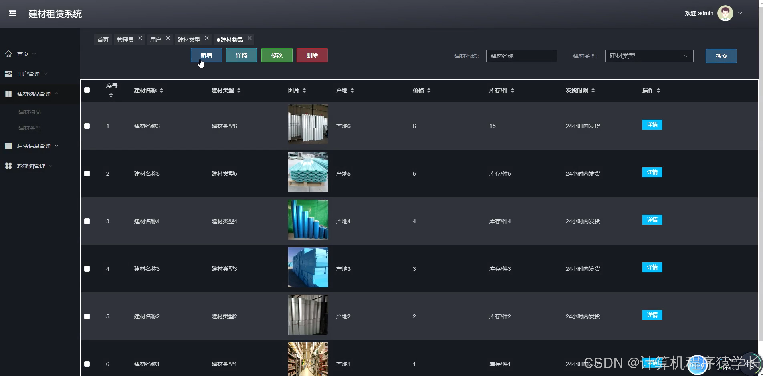763x376 pixels.
Task: Open 详情 for 建材名称4 row
Action: click(652, 220)
